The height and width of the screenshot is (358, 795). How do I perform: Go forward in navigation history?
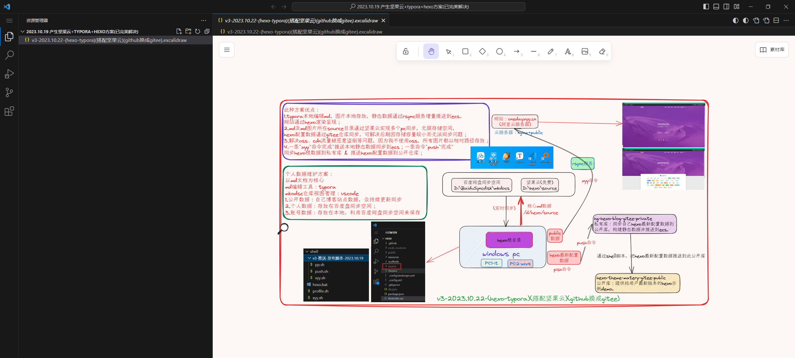(x=284, y=7)
